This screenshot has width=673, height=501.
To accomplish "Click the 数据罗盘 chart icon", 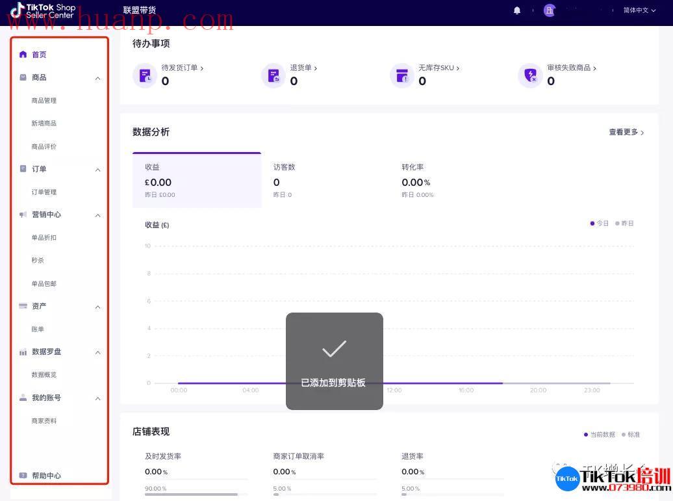I will coord(23,352).
